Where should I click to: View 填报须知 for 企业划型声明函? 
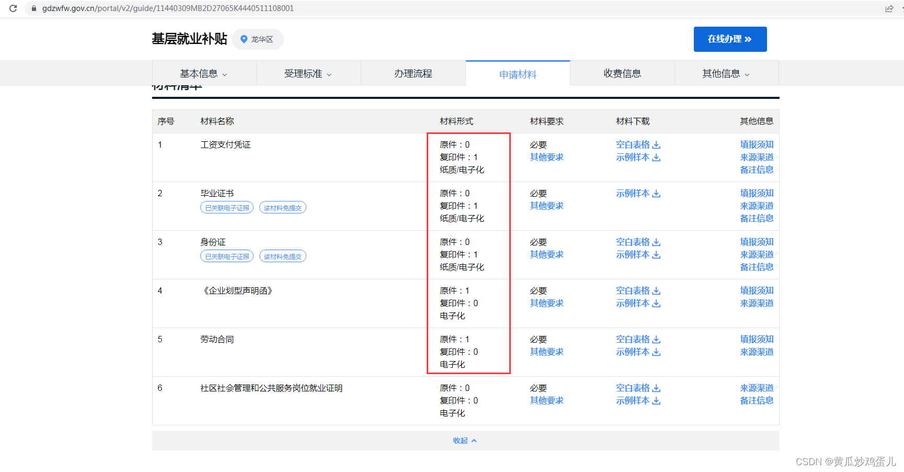[757, 290]
